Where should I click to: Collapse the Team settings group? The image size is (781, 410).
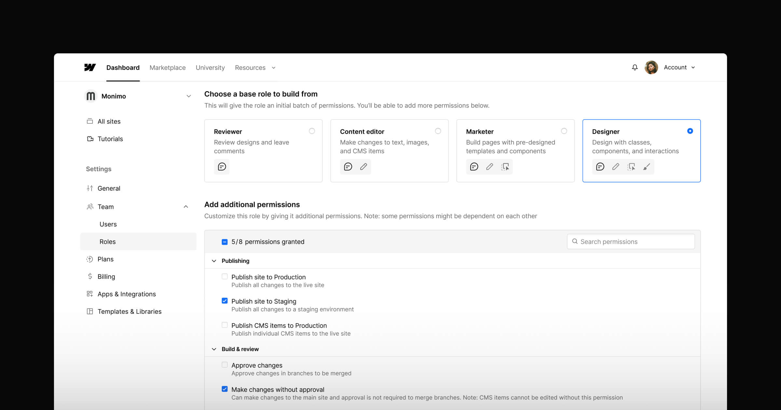click(186, 207)
